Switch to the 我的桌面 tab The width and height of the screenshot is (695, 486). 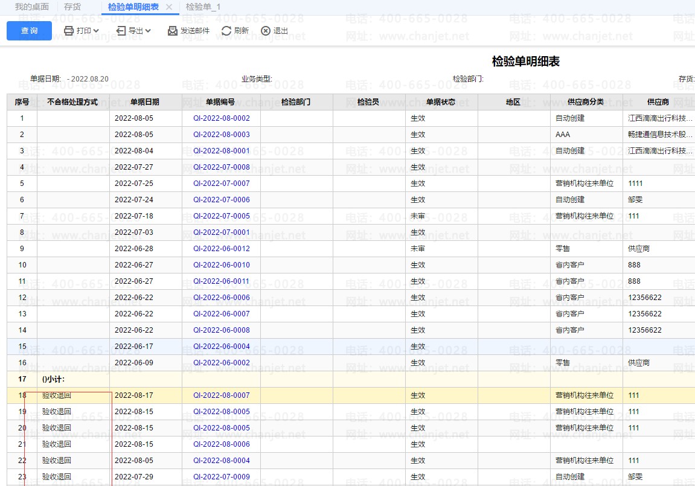32,7
